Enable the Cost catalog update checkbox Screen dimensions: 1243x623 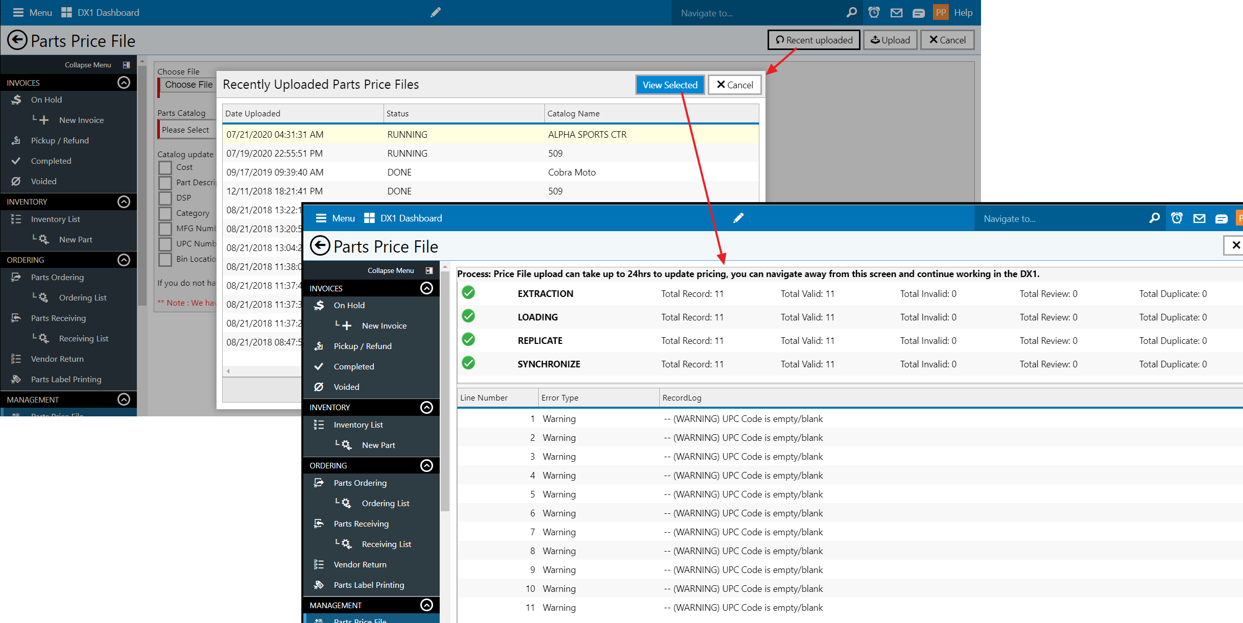[165, 167]
